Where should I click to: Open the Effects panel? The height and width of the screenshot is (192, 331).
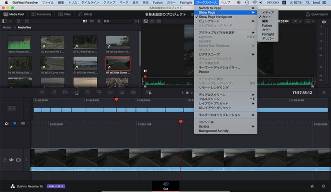pos(85,14)
